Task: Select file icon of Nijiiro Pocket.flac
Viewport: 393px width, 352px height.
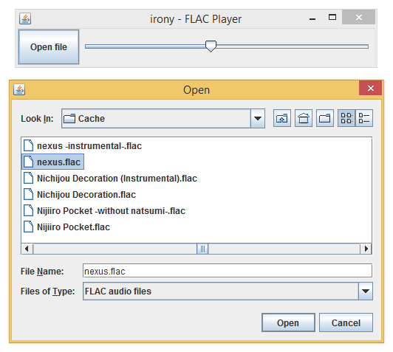Action: pos(28,227)
